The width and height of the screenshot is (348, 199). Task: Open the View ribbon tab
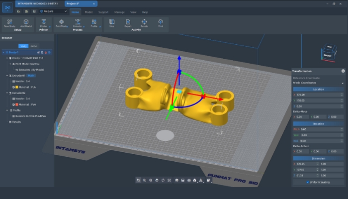point(133,12)
